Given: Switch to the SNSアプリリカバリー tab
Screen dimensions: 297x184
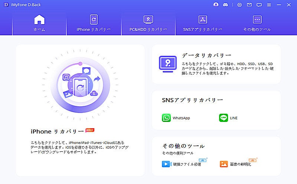Looking at the screenshot, I should click(203, 23).
